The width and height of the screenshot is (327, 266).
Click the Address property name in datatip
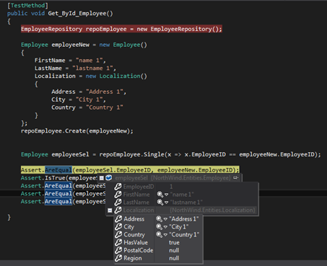coord(134,219)
